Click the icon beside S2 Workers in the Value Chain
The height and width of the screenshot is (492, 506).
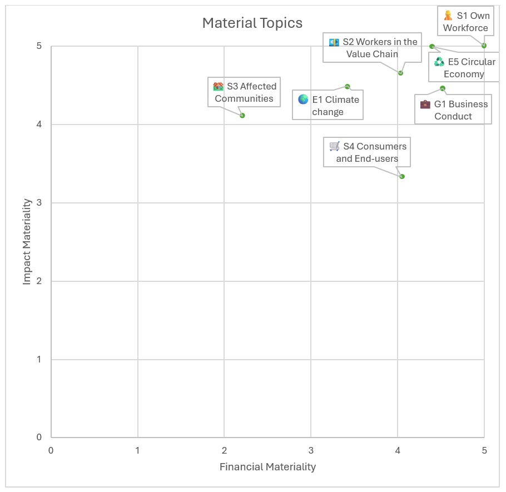click(334, 42)
